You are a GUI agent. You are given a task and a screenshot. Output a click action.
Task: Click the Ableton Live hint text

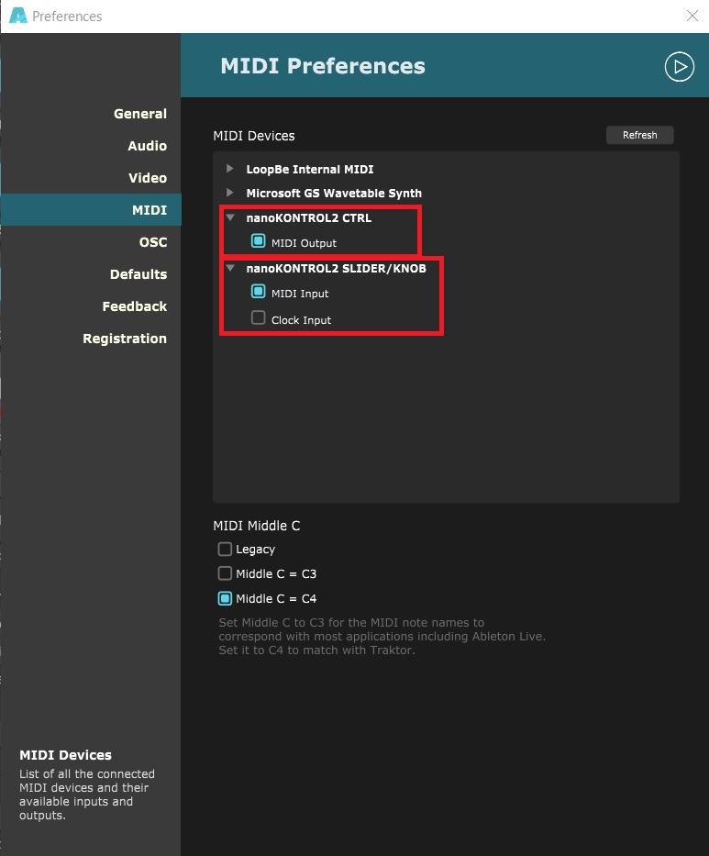pos(382,636)
